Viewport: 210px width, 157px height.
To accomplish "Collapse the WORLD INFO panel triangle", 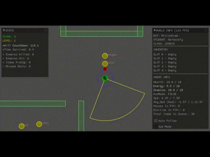I will pyautogui.click(x=155, y=30).
